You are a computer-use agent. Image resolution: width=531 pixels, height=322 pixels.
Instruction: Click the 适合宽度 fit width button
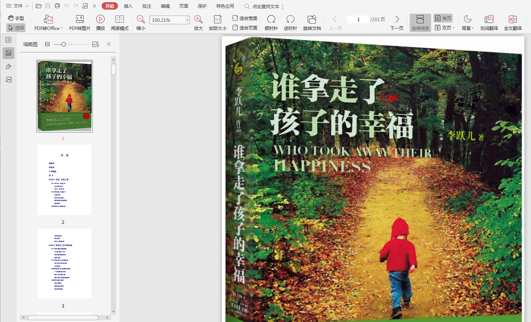pos(245,18)
